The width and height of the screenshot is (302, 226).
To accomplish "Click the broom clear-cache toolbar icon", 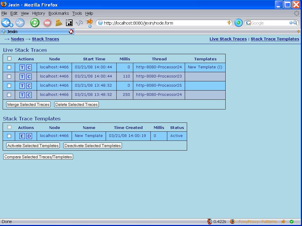I will point(59,22).
